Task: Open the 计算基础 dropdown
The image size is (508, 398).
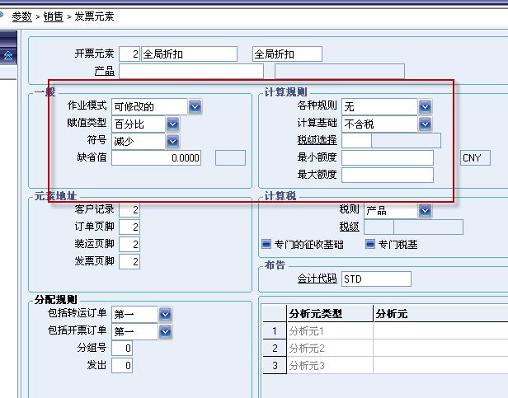Action: [425, 124]
